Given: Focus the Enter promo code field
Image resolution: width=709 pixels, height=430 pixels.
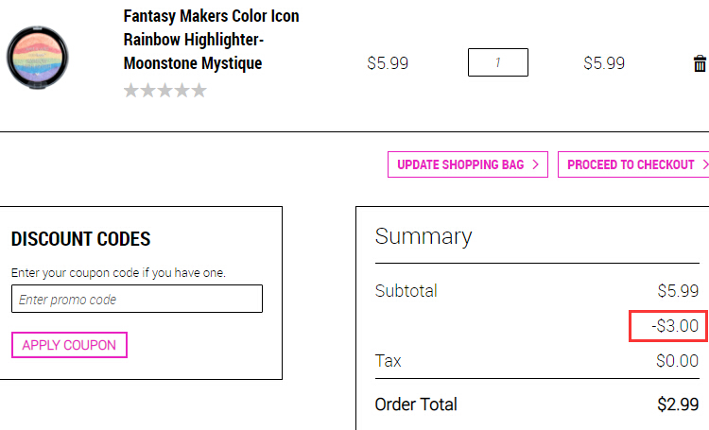Looking at the screenshot, I should click(x=137, y=299).
